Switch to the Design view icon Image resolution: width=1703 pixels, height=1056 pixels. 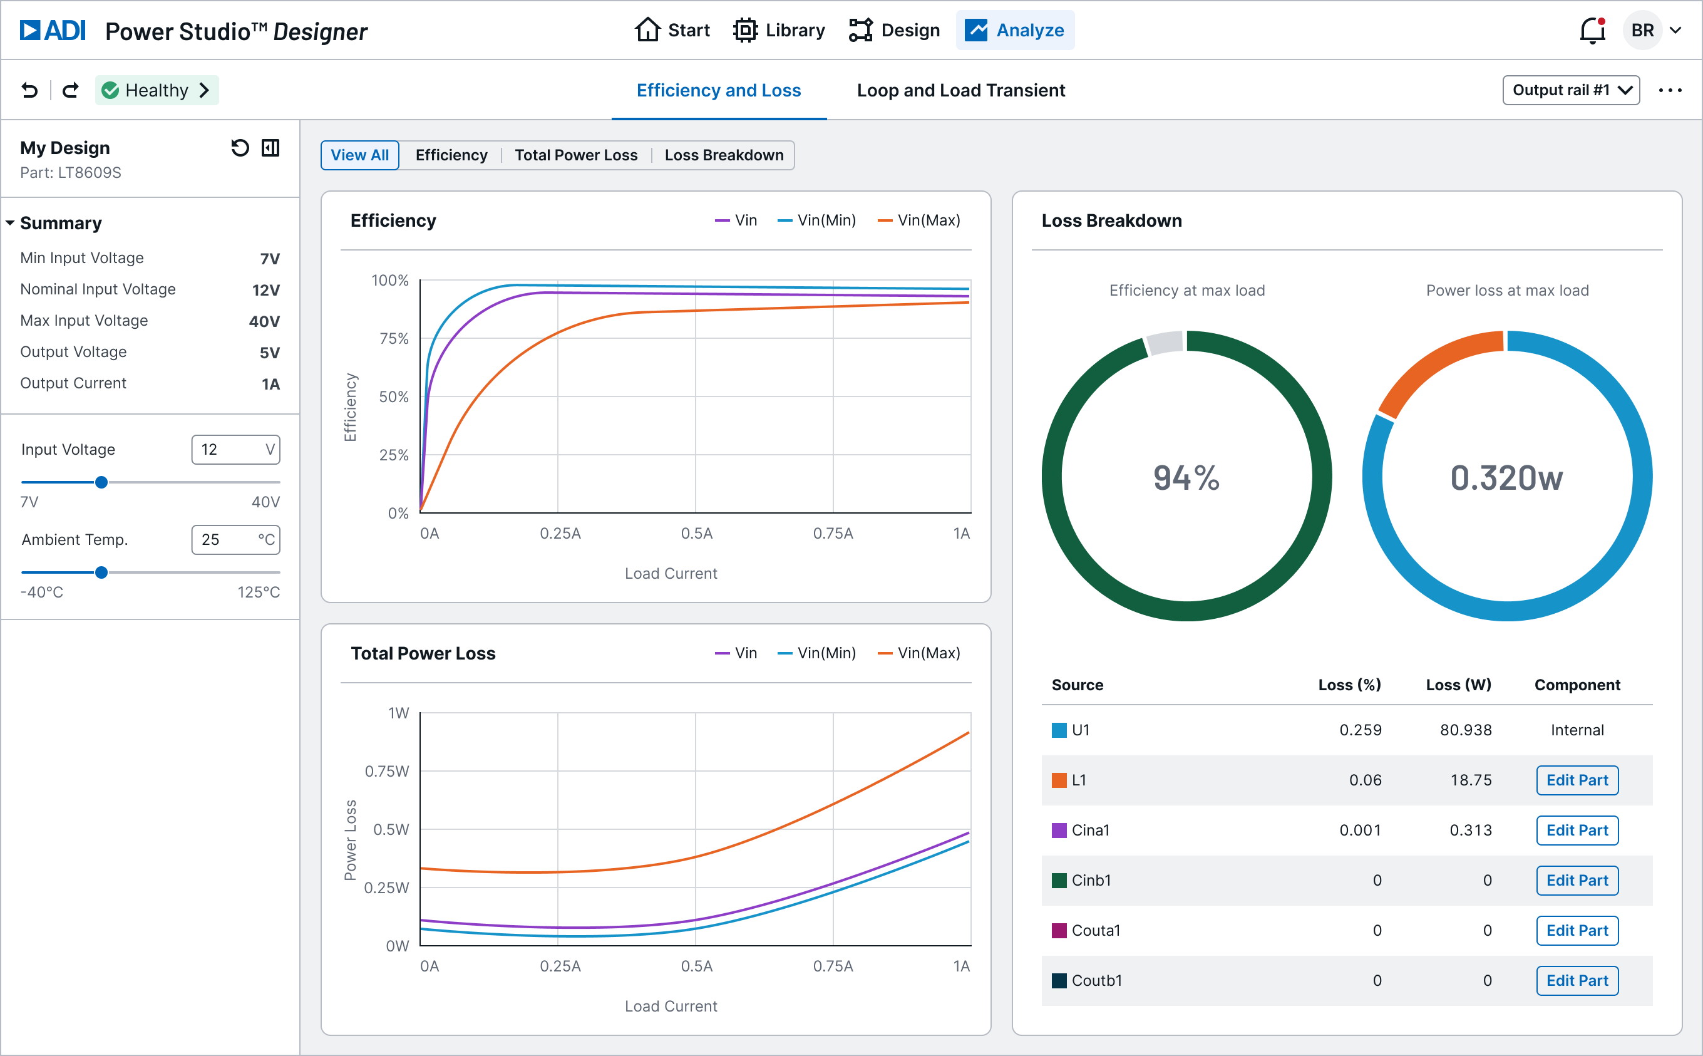coord(862,30)
